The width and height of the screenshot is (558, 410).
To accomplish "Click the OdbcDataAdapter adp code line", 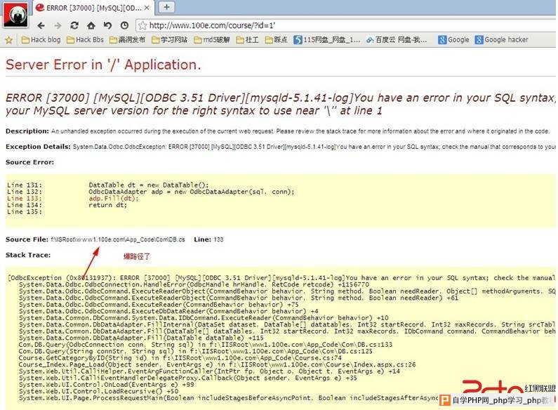I will tap(192, 192).
